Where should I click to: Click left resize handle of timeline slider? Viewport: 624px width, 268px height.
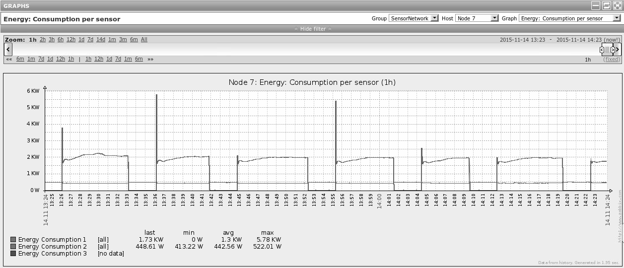[602, 50]
